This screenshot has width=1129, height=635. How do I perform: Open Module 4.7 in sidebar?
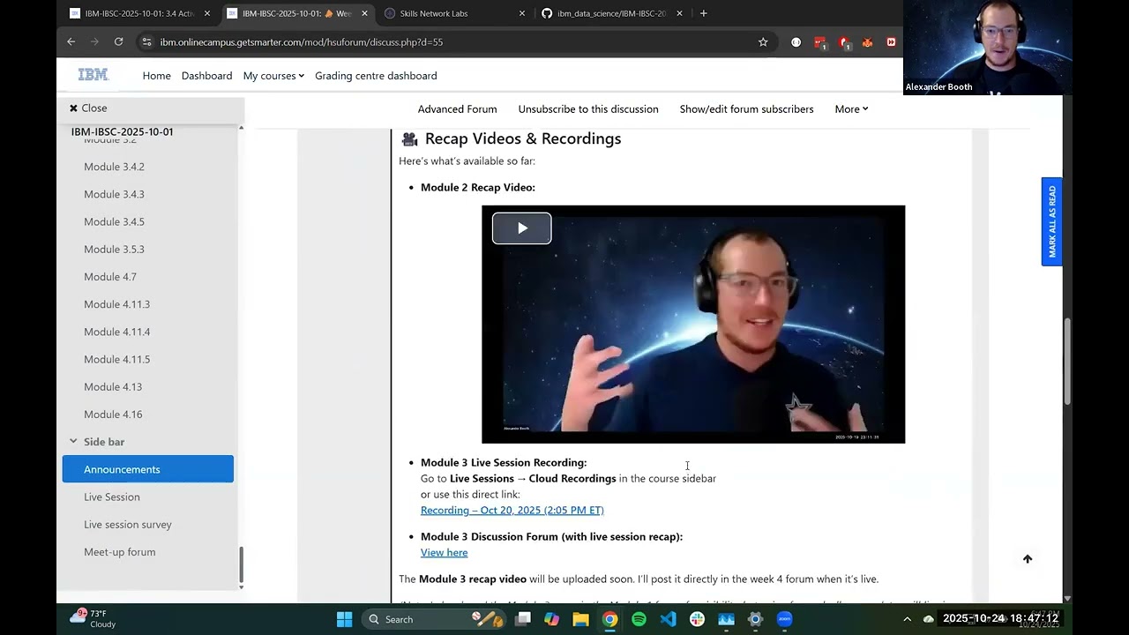tap(110, 277)
